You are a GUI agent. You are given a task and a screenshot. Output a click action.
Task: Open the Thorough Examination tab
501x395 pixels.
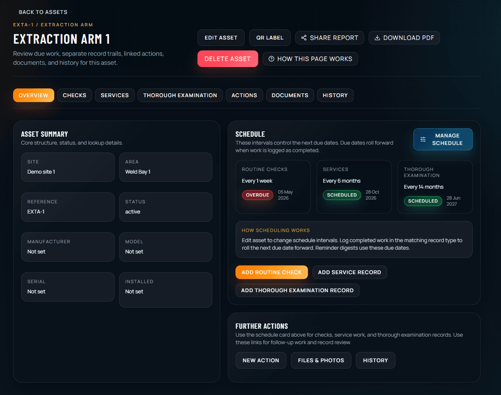[180, 95]
